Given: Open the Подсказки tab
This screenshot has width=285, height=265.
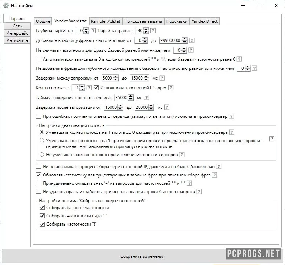Looking at the screenshot, I should click(177, 21).
